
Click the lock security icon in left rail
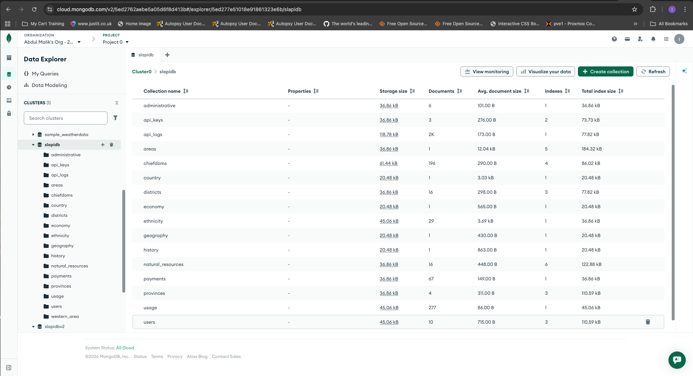(x=9, y=113)
